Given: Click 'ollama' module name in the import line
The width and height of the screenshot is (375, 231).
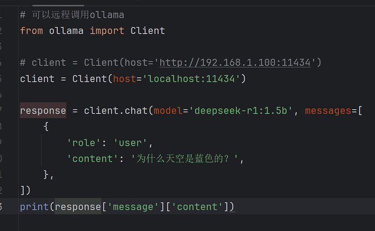Looking at the screenshot, I should 66,31.
